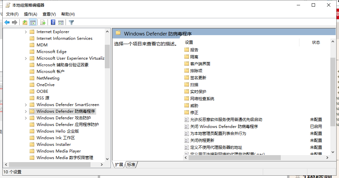Open the 操作(A) menu
Screen dimensions: 339x178
coord(31,14)
